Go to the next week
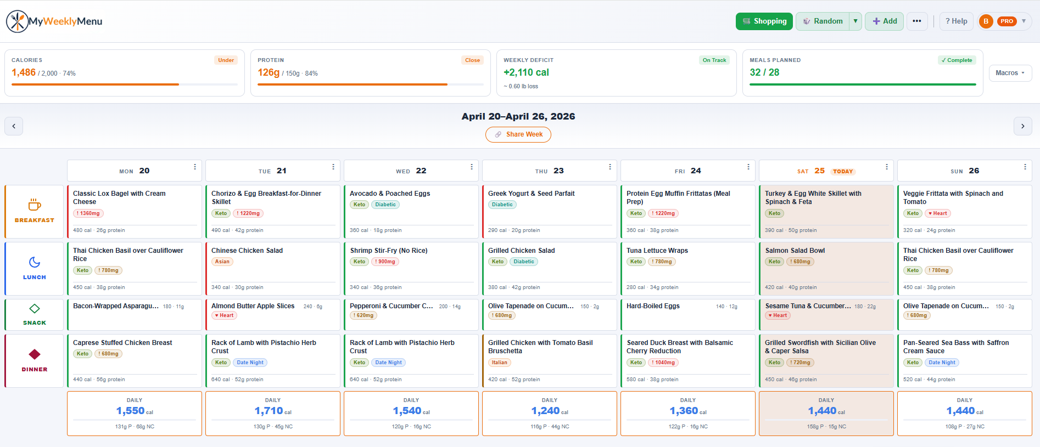Viewport: 1040px width, 447px height. (1022, 126)
